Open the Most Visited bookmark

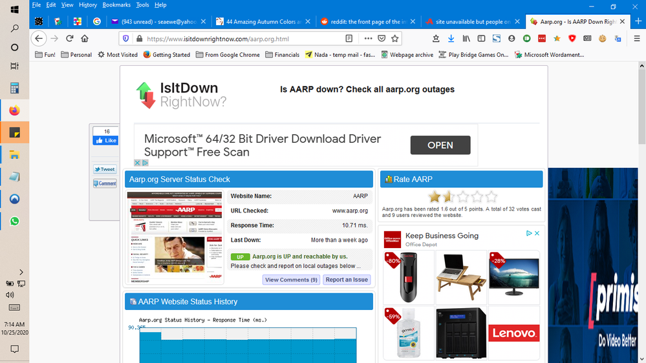pos(118,55)
